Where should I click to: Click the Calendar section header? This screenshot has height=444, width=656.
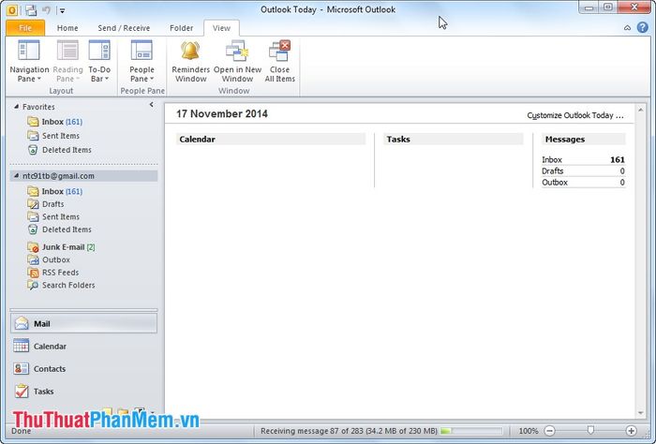[x=271, y=140]
